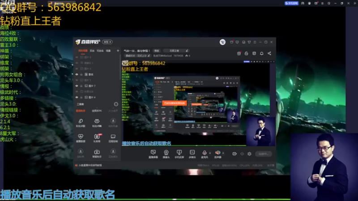
Task: Switch orientation with the pill beside 直播伴侣 logo
Action: (x=107, y=42)
